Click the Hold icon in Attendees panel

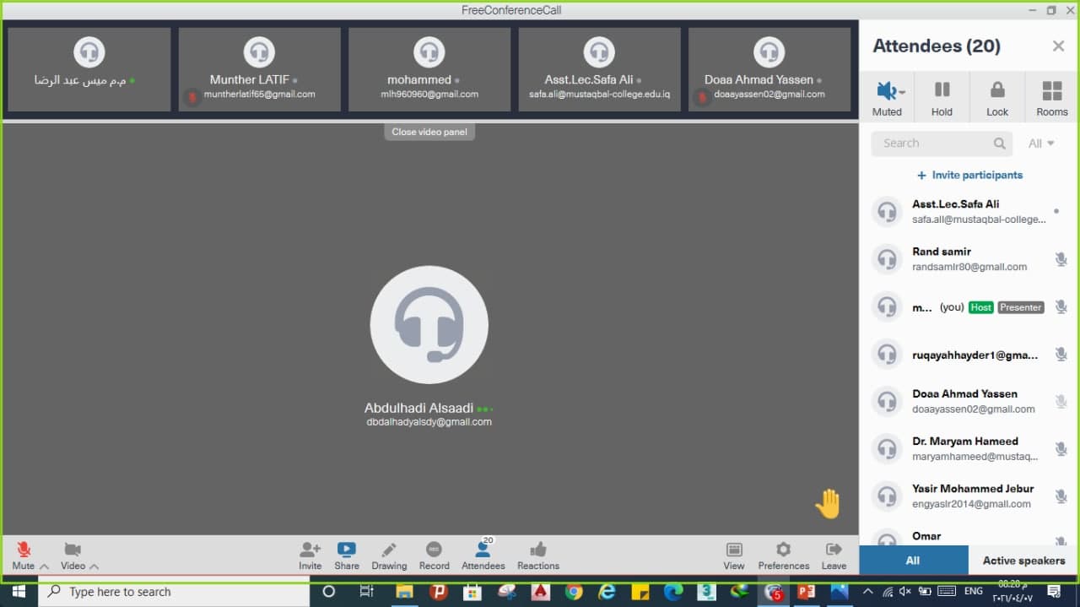point(942,95)
